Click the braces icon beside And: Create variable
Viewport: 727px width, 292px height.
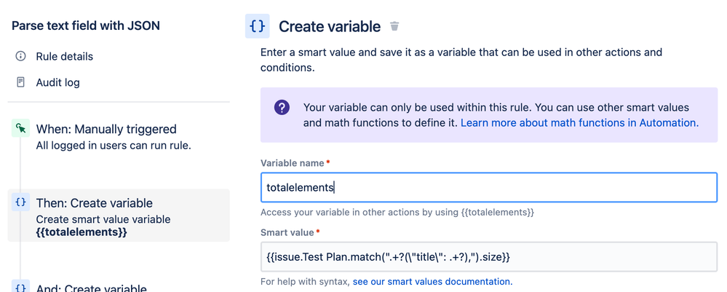point(20,288)
